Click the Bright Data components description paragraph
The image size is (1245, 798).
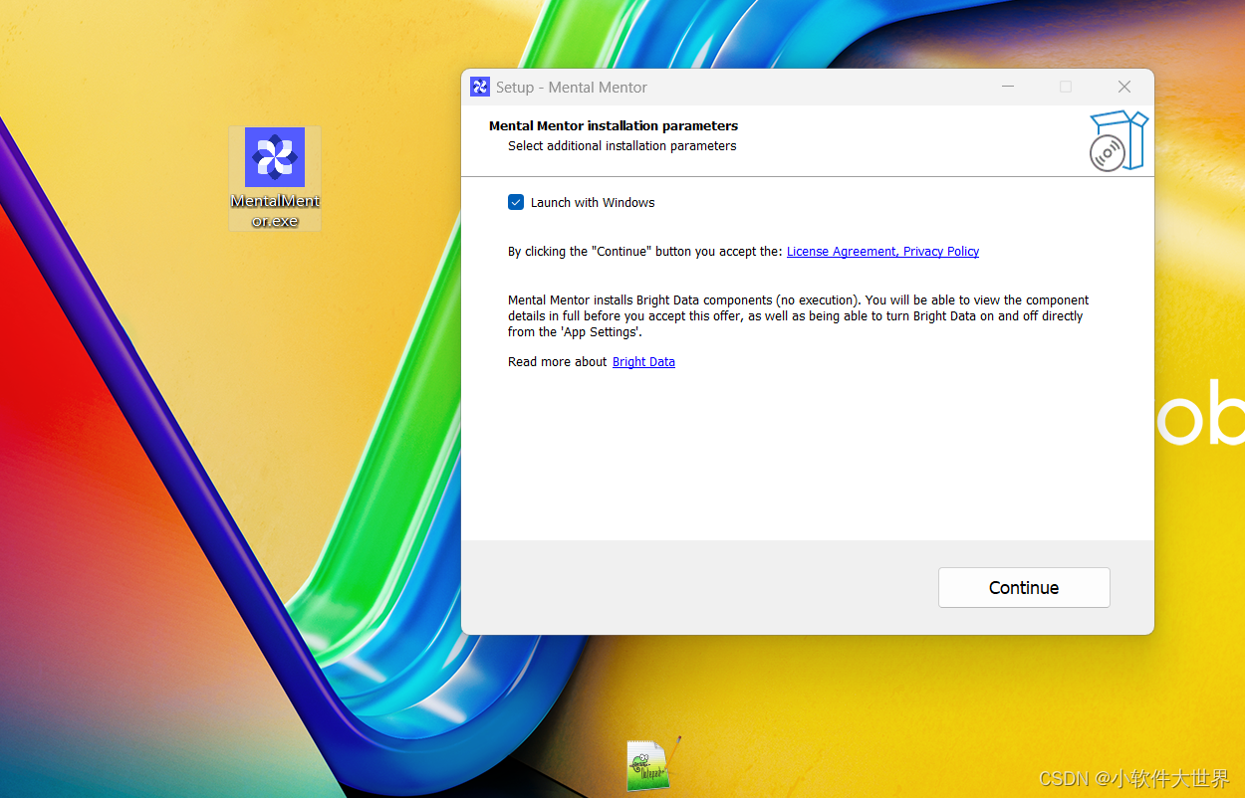799,316
